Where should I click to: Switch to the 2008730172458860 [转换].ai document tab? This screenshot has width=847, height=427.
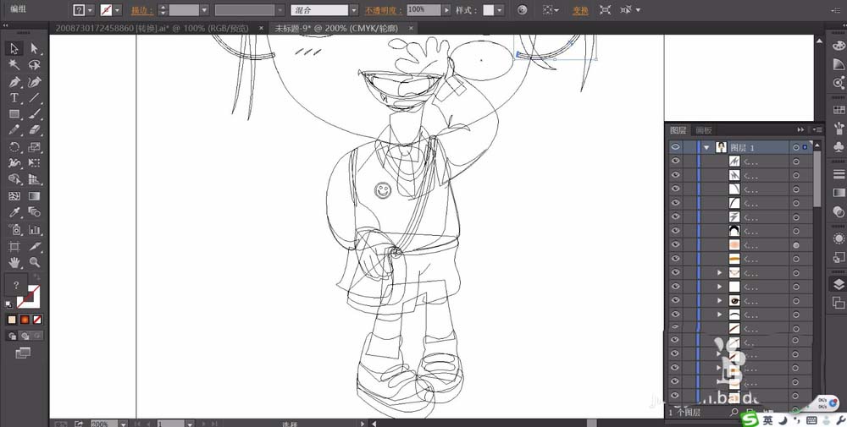(152, 28)
